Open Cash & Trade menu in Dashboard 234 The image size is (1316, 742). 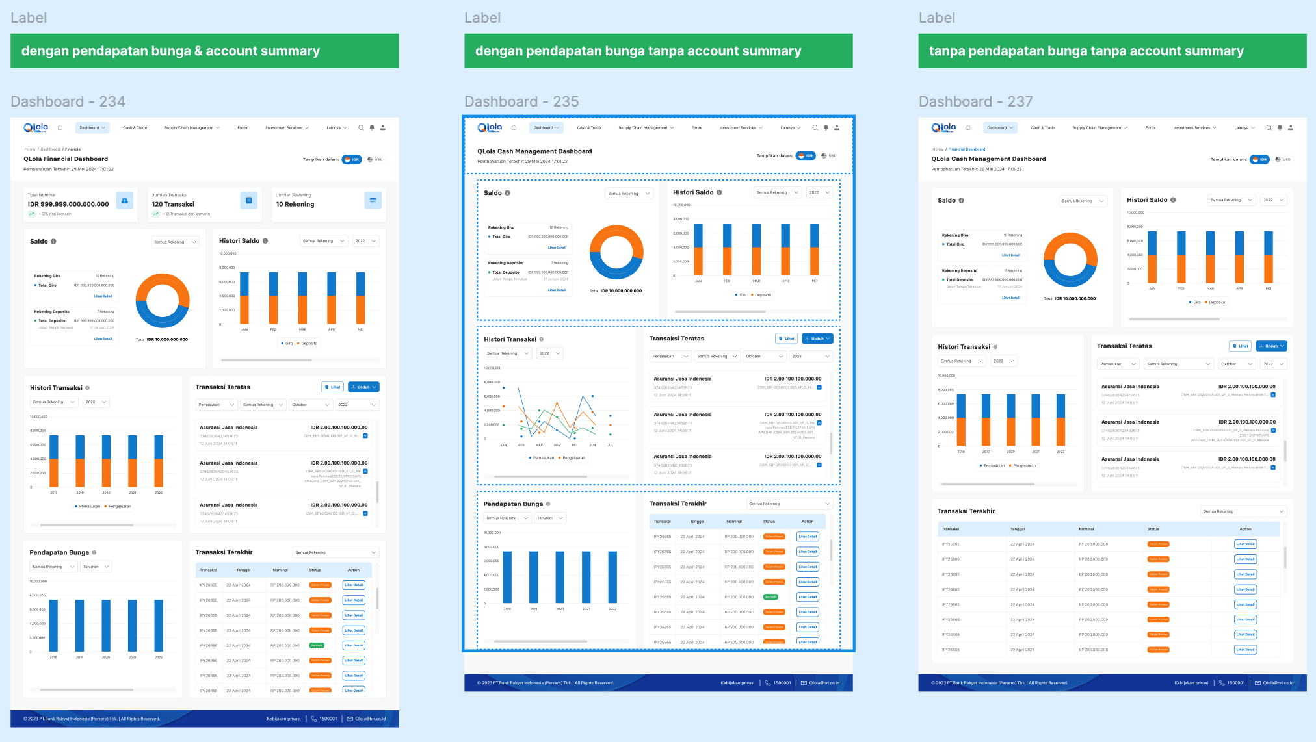[135, 128]
